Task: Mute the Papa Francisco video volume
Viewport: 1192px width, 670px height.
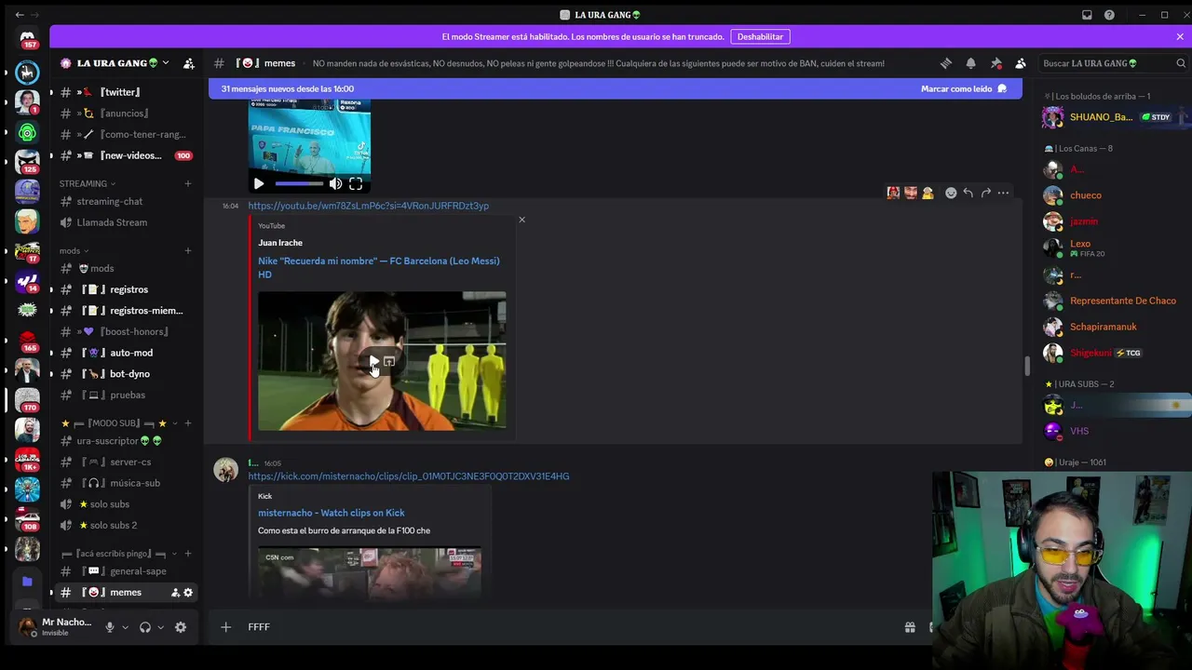Action: point(335,183)
